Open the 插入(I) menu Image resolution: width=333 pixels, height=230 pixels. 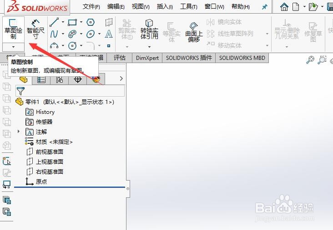tap(165, 7)
